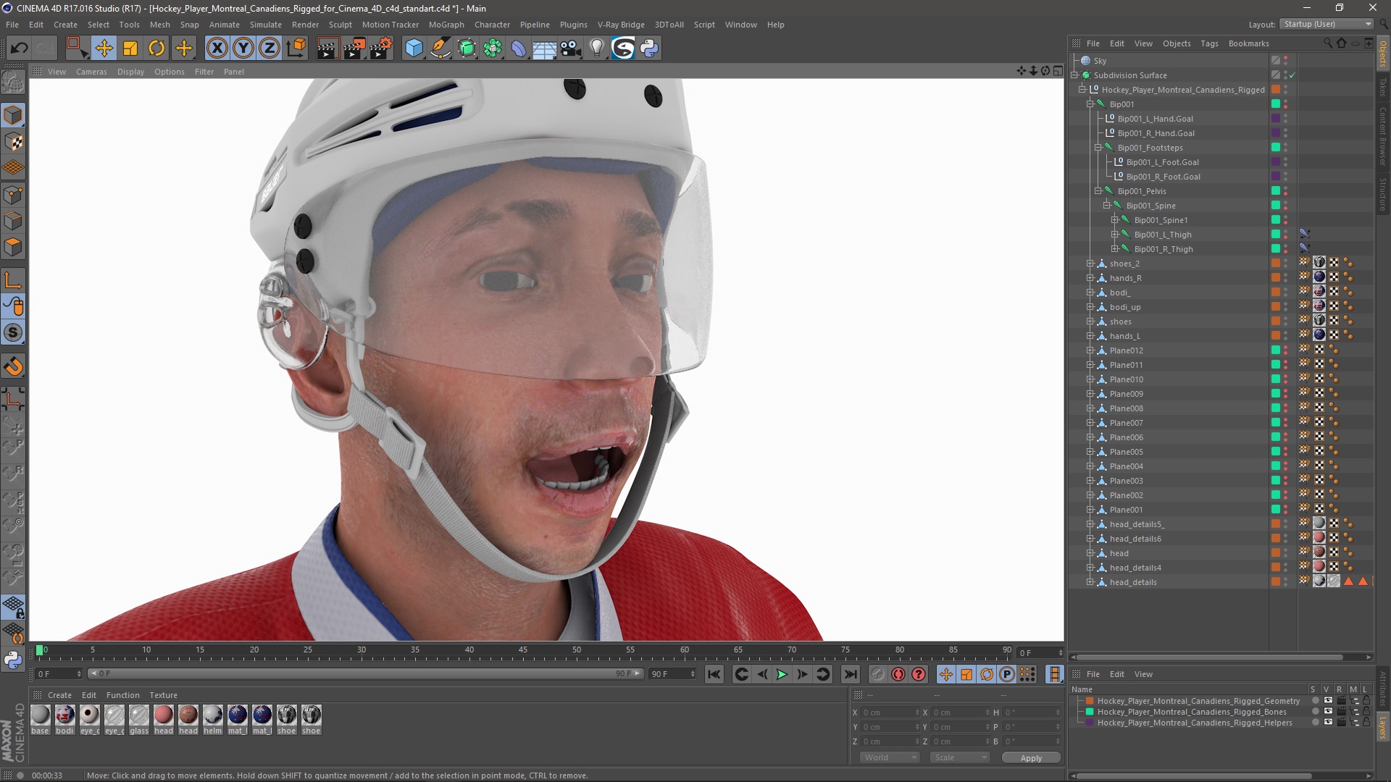Switch to Polygons mode in left sidebar
The height and width of the screenshot is (782, 1391).
point(13,247)
